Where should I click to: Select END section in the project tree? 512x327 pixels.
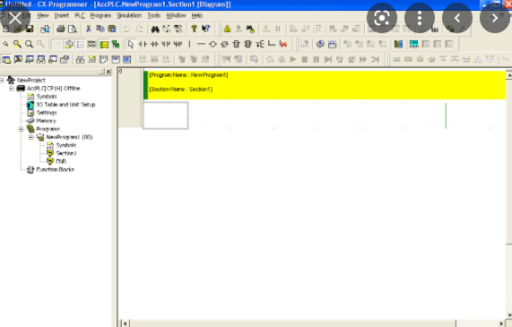point(61,162)
